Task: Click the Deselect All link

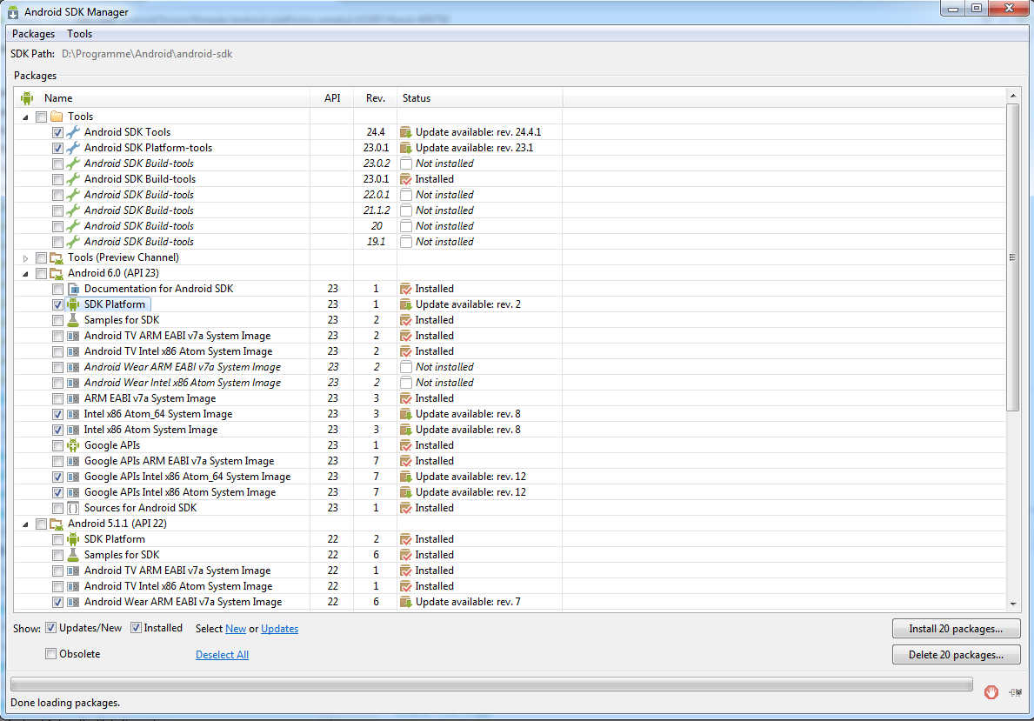Action: click(222, 654)
